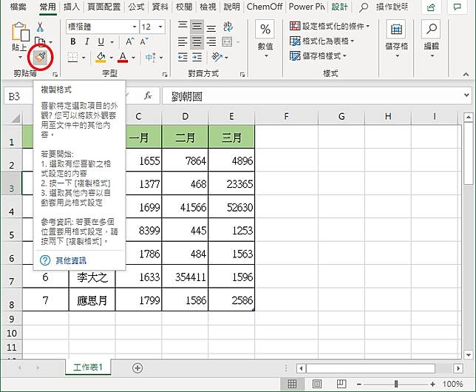
Task: Click the 其他資訊 link in tooltip
Action: [70, 260]
